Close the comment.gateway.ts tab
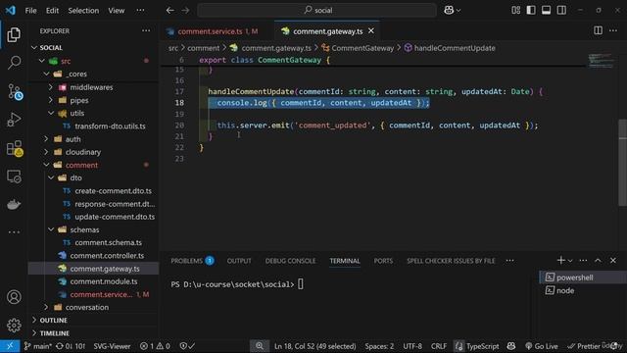Image resolution: width=627 pixels, height=353 pixels. [x=371, y=30]
